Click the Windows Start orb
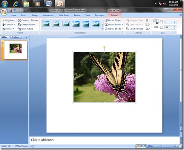The image size is (184, 150). point(5,4)
